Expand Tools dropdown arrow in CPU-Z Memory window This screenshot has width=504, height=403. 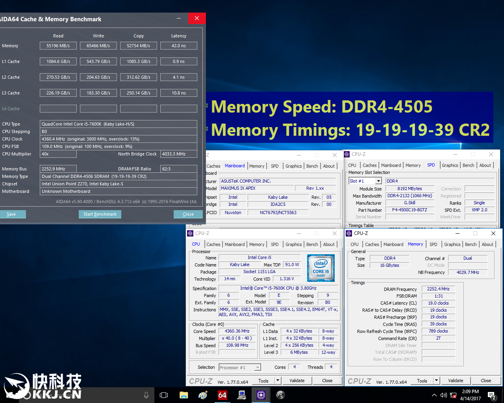436,381
